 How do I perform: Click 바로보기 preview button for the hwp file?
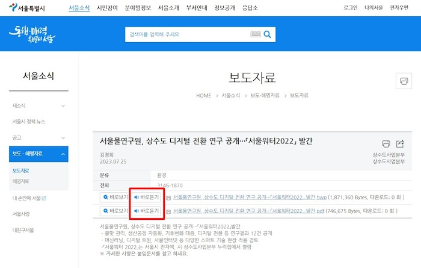tap(115, 197)
